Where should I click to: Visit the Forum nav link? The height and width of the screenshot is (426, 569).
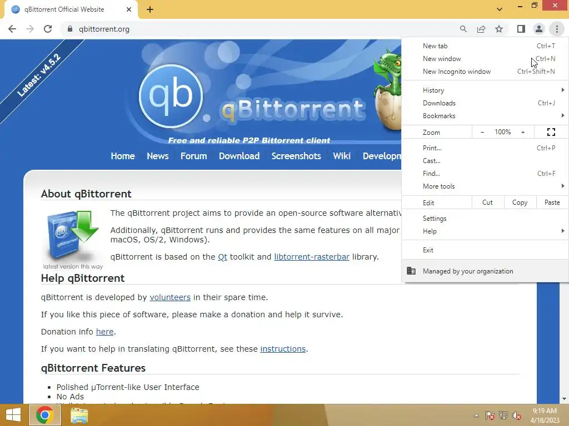(x=194, y=156)
